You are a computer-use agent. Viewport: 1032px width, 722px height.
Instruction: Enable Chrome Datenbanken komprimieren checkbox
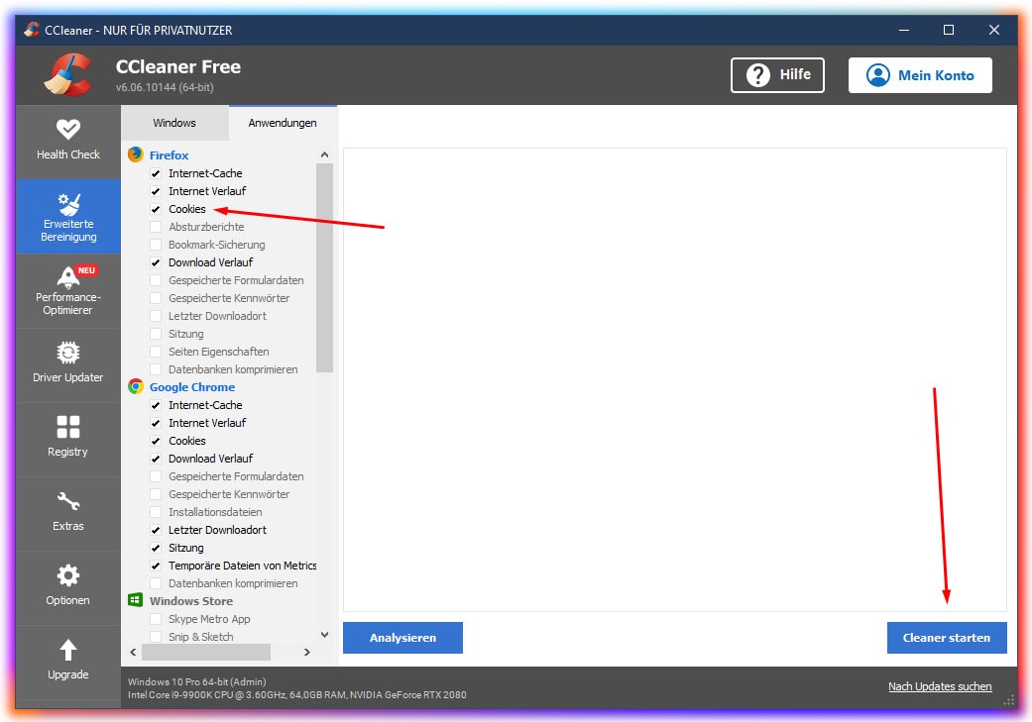(156, 583)
